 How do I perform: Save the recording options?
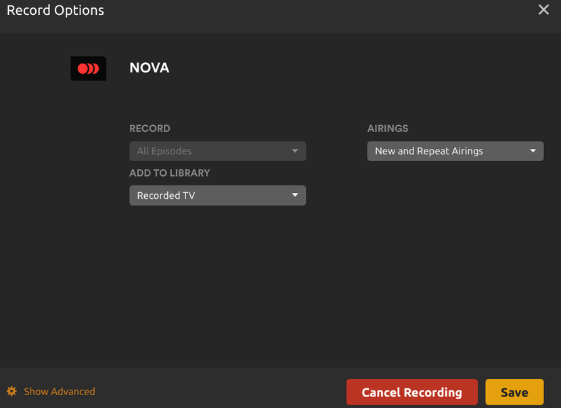point(514,392)
